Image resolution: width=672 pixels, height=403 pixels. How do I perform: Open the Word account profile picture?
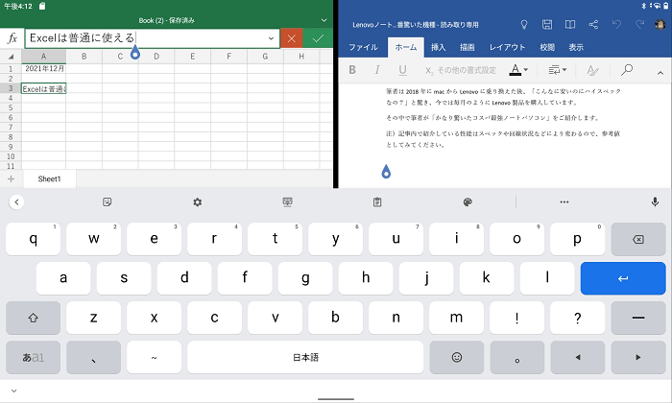660,24
